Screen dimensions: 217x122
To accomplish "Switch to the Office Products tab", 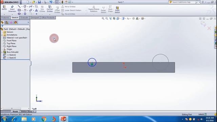I will [x=48, y=18].
